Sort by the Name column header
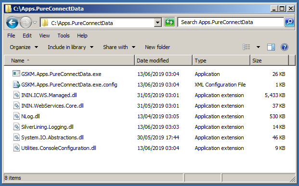299x186 pixels. coord(69,61)
